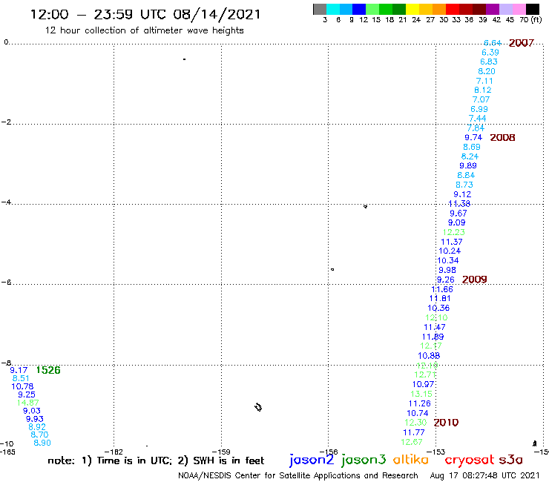Screen dimensions: 549x482
Task: Select the latitude axis label -2
Action: (6, 122)
